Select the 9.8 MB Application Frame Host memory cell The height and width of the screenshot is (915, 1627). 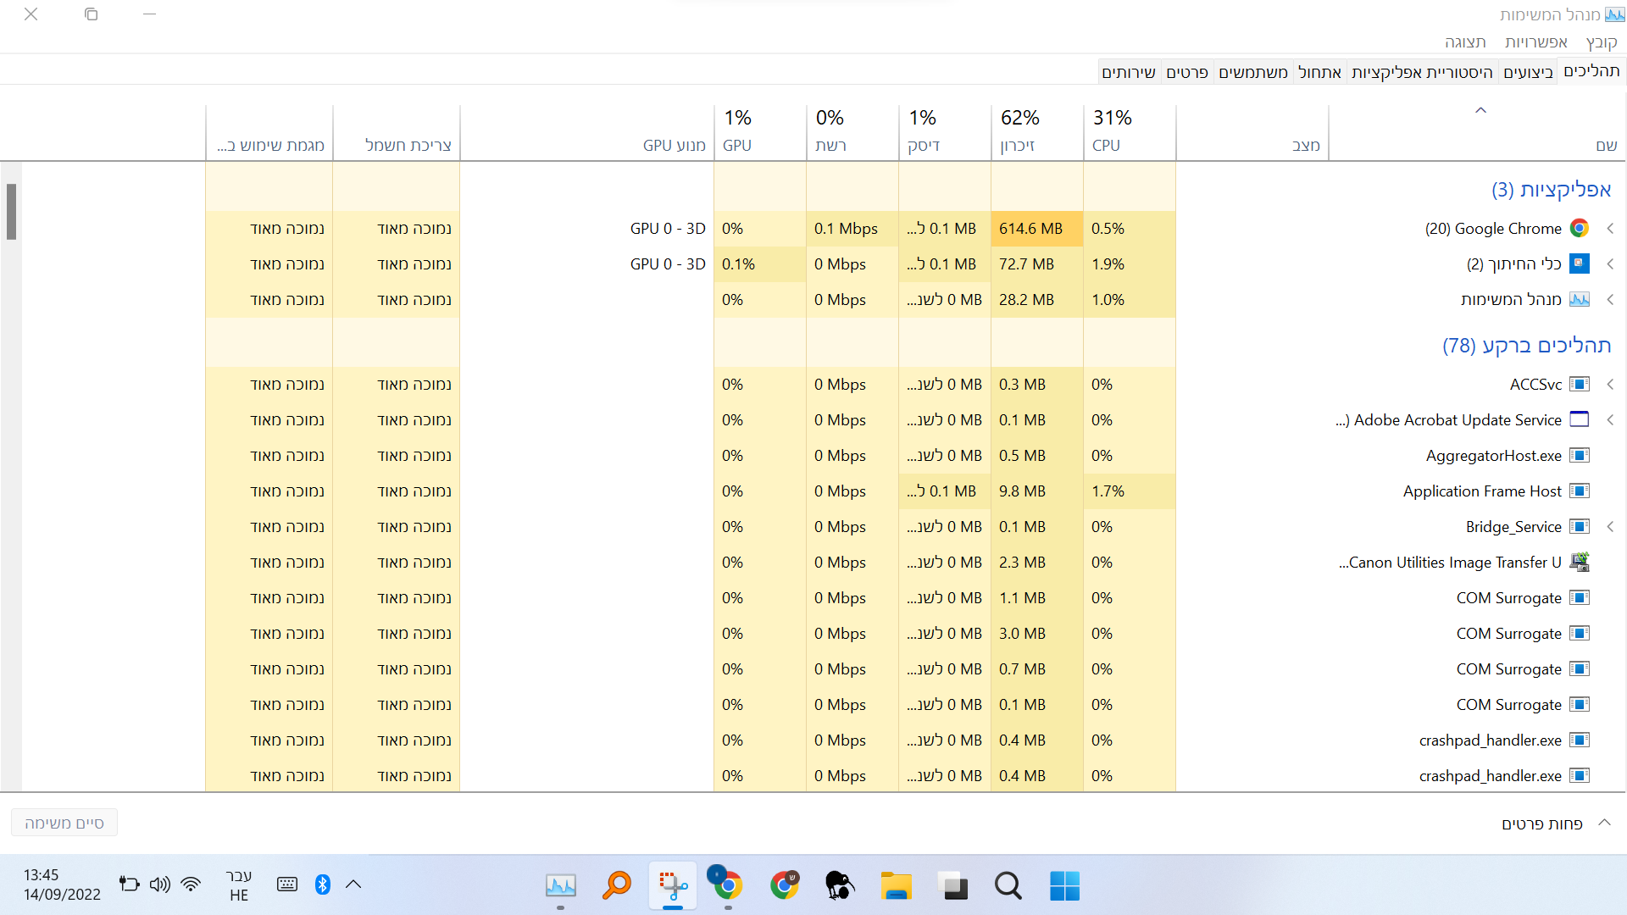[x=1037, y=491]
